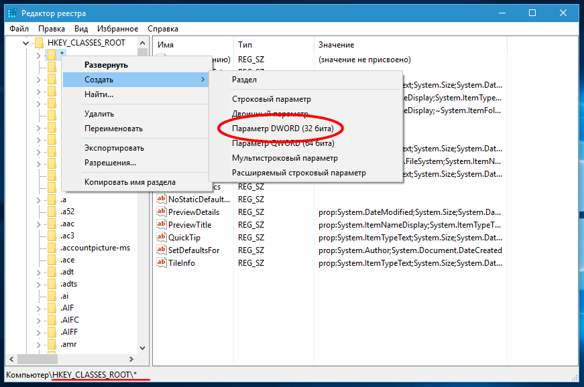Select the .ace key in tree
Viewport: 584px width, 387px height.
[68, 260]
